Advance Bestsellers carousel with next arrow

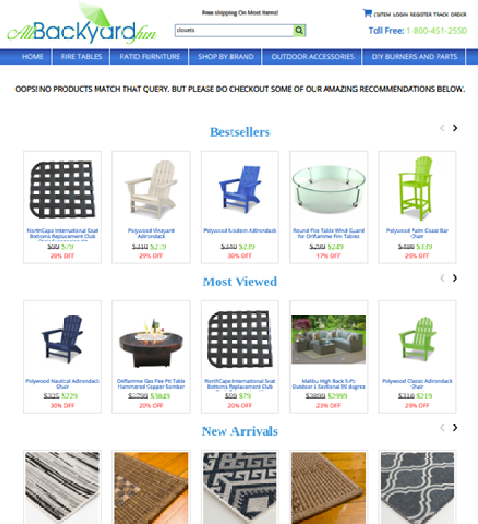point(455,128)
